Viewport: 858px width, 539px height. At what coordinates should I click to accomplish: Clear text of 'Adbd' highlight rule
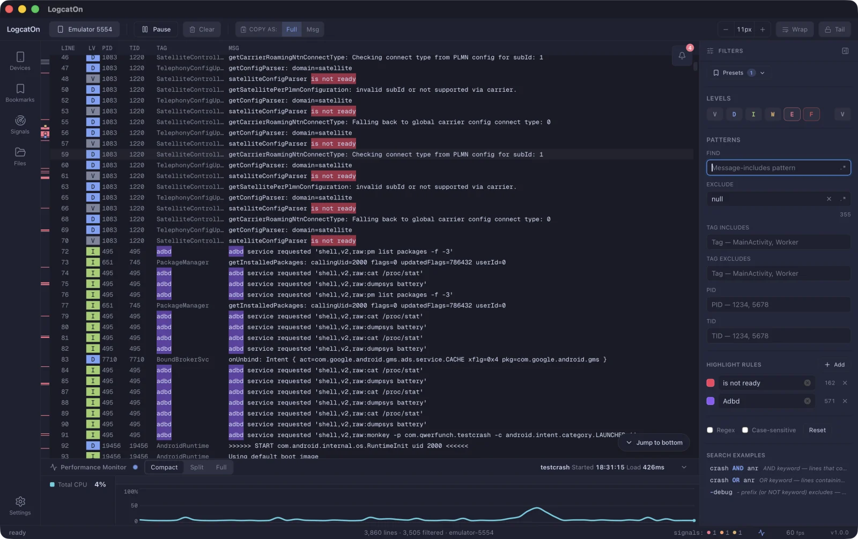tap(807, 401)
